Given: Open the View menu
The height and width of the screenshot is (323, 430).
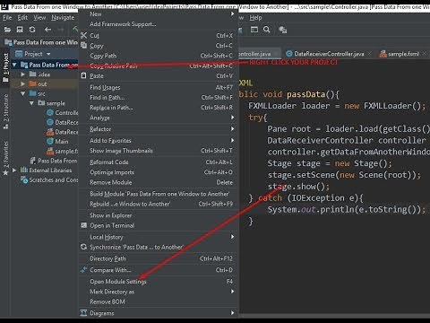Looking at the screenshot, I should click(x=39, y=18).
